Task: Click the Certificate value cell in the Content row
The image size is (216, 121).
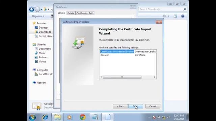Action: click(140, 55)
